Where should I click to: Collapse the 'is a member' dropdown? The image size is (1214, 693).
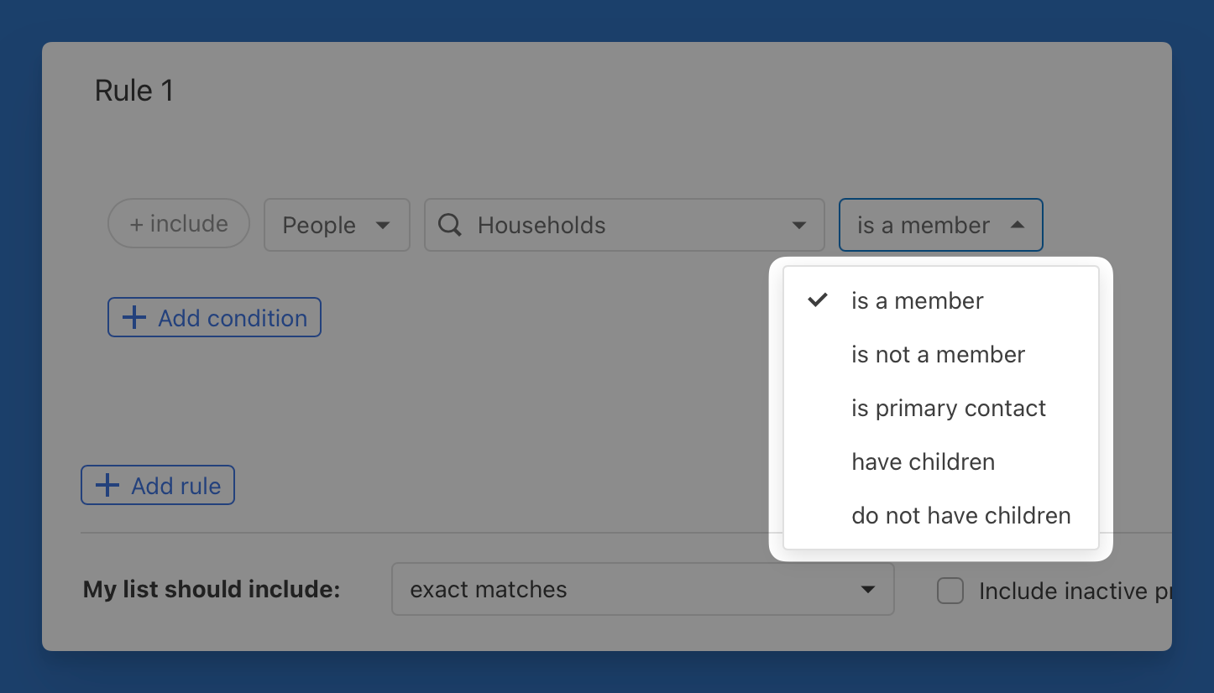[x=940, y=225]
